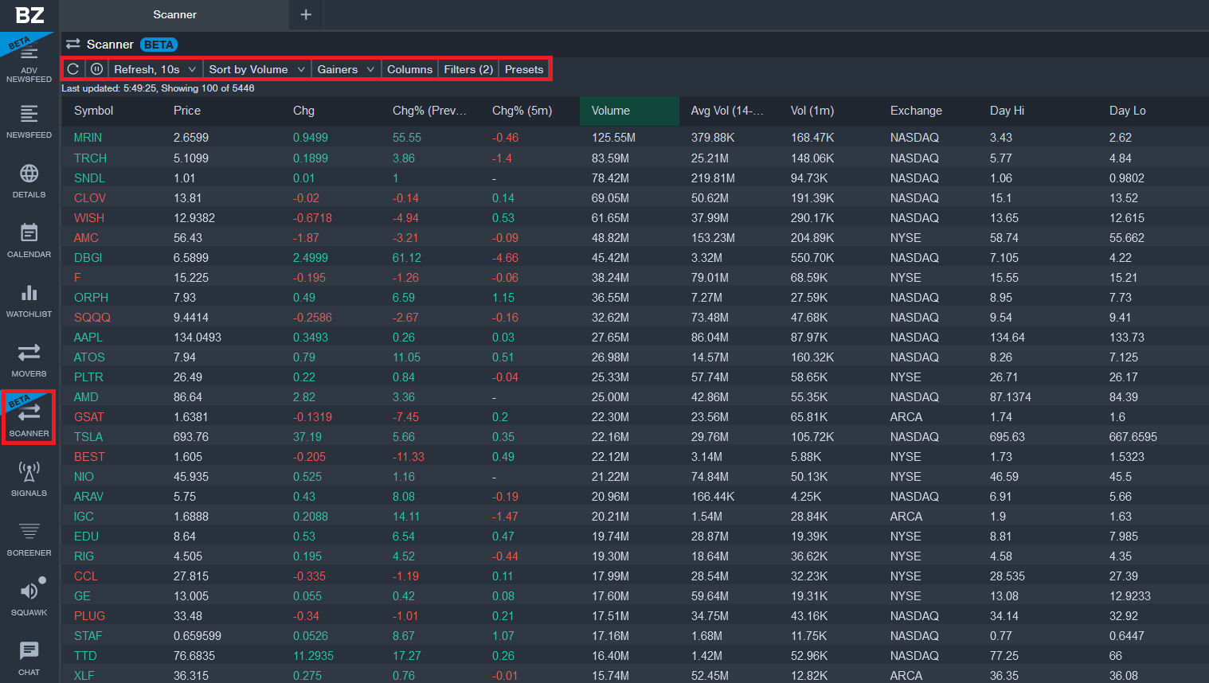Click the Day Hi column header
This screenshot has width=1209, height=683.
[x=1007, y=111]
